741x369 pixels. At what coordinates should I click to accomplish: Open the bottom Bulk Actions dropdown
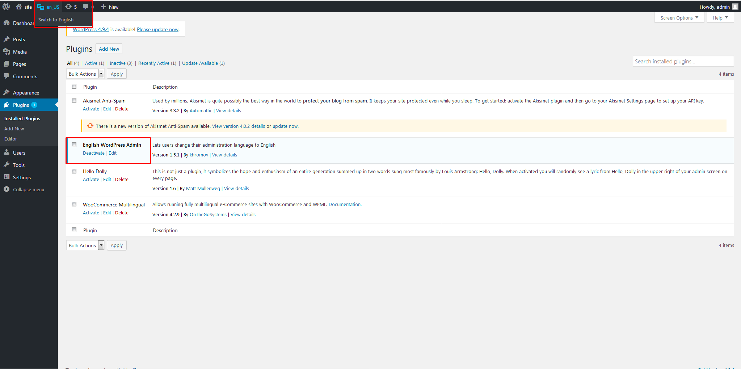(x=85, y=245)
